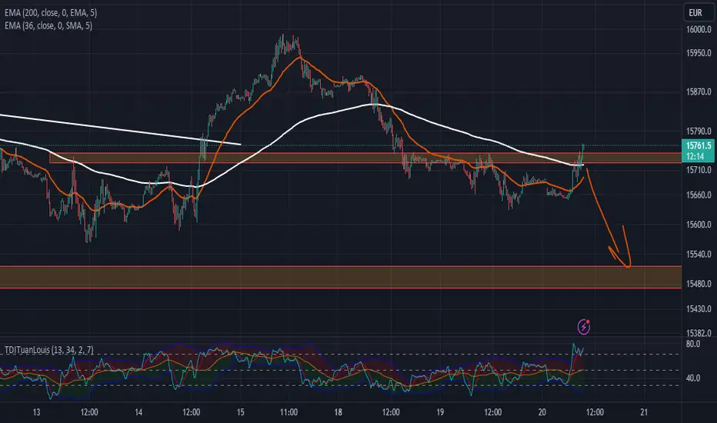717x423 pixels.
Task: Click the 15790.0 price axis label
Action: (699, 132)
